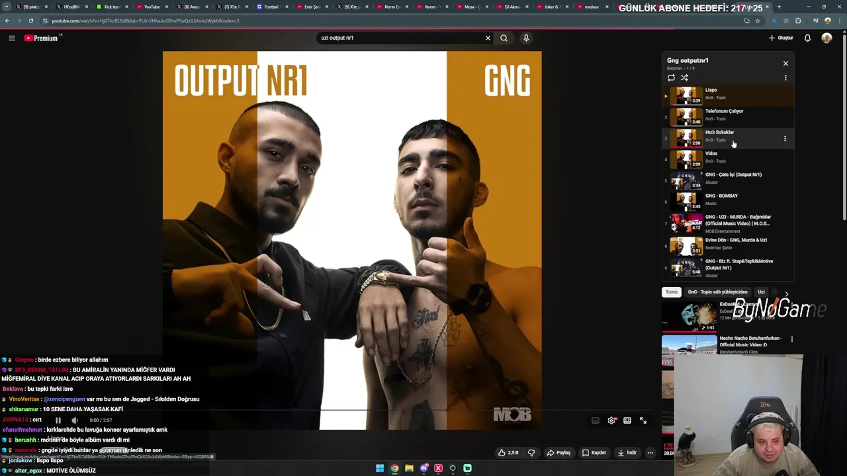Screen dimensions: 847x476
Task: Switch to theater mode in the player
Action: [627, 420]
